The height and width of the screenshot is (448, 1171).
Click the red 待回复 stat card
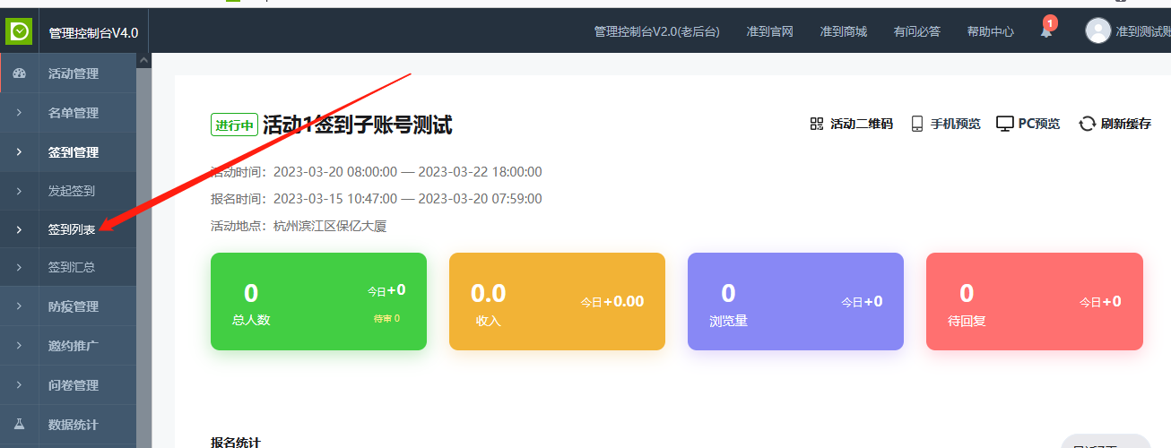(1034, 301)
